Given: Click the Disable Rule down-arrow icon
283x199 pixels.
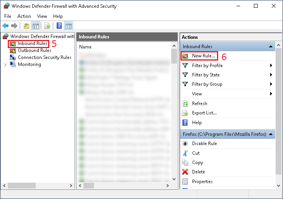Looking at the screenshot, I should [x=185, y=144].
